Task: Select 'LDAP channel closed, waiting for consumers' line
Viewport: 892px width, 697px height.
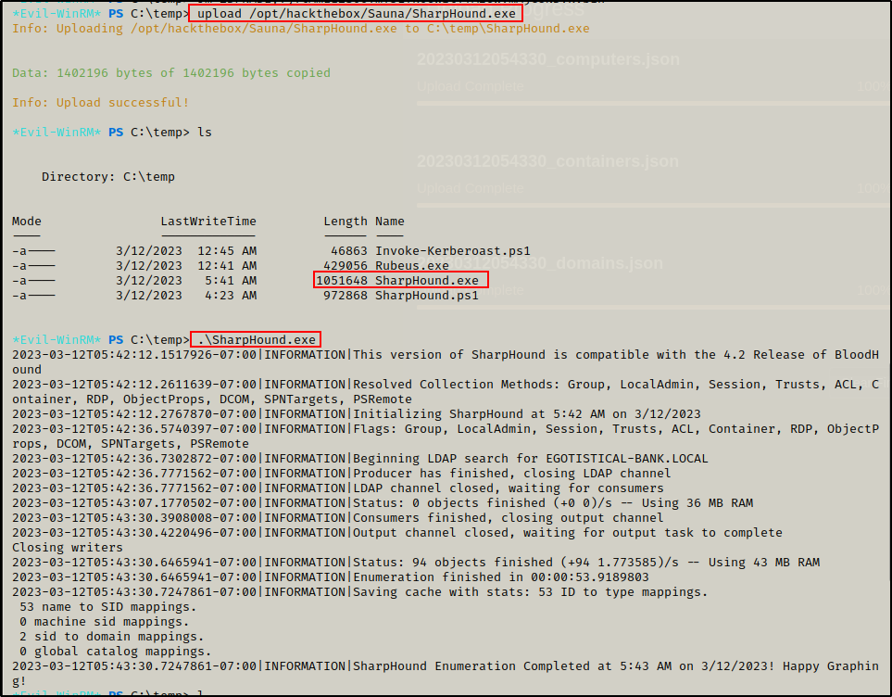Action: point(338,488)
